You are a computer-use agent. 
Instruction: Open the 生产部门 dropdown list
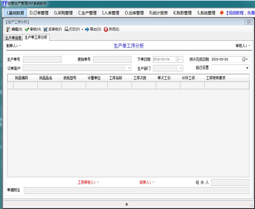click(180, 68)
